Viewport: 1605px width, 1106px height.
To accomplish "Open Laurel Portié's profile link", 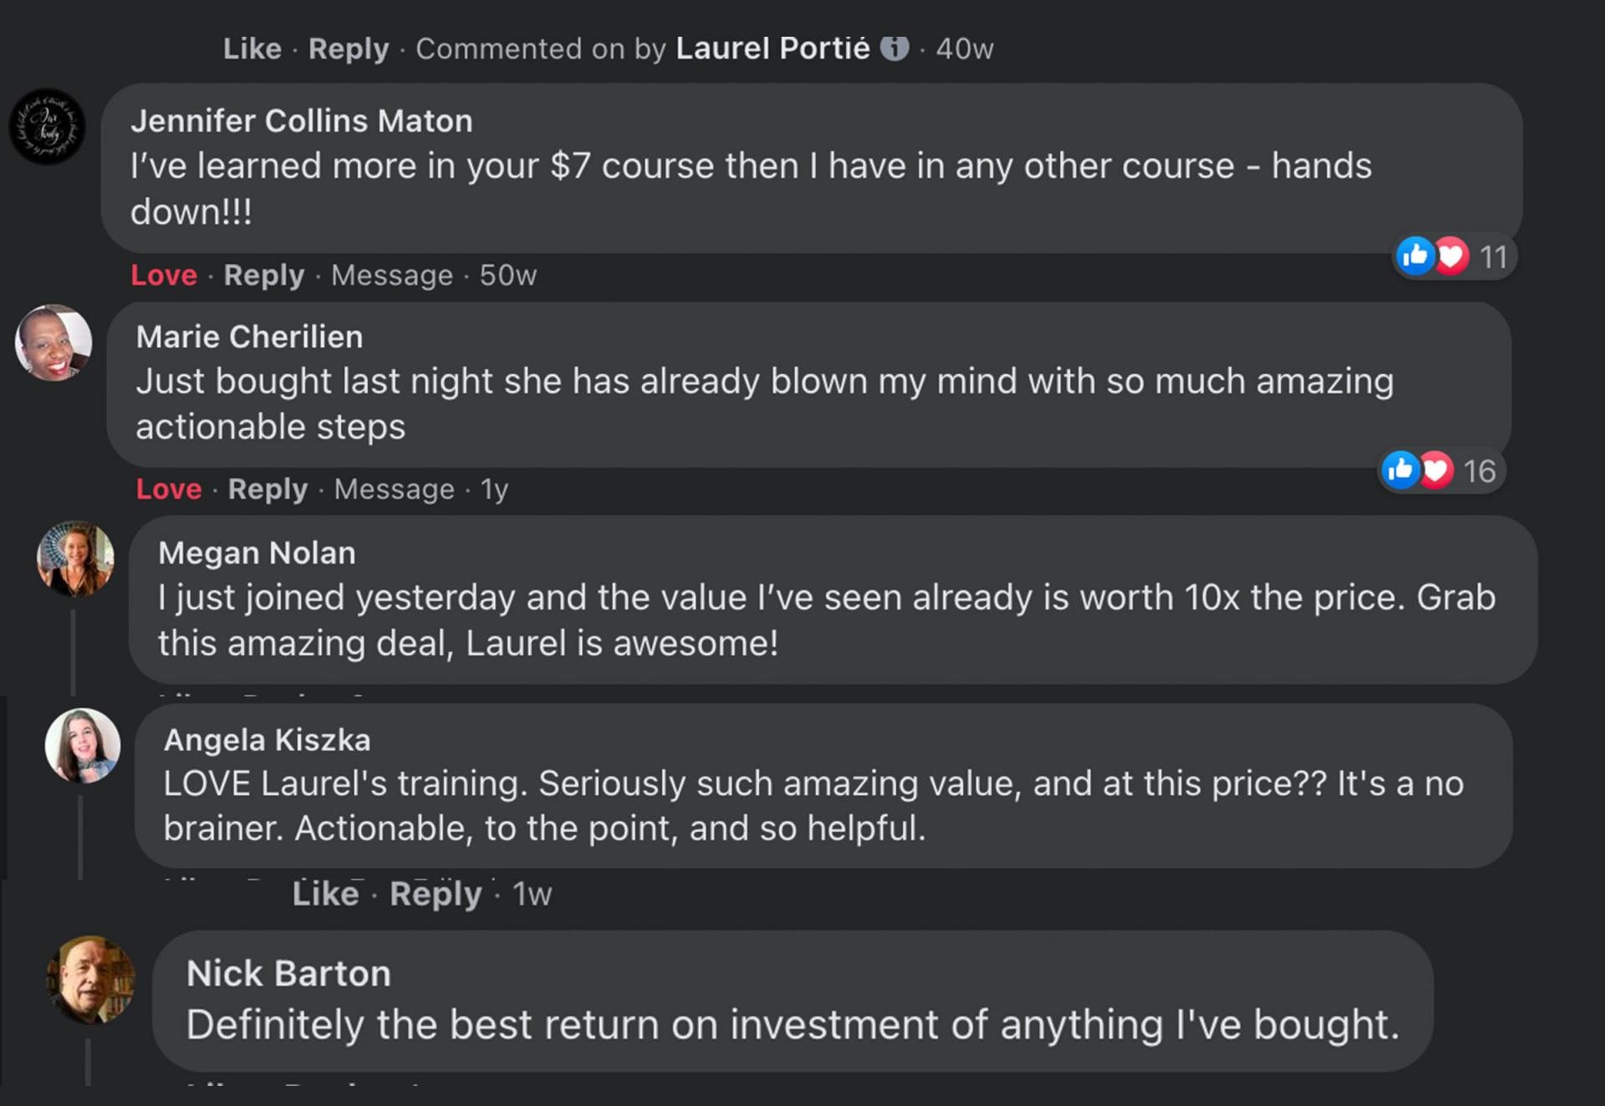I will coord(772,48).
